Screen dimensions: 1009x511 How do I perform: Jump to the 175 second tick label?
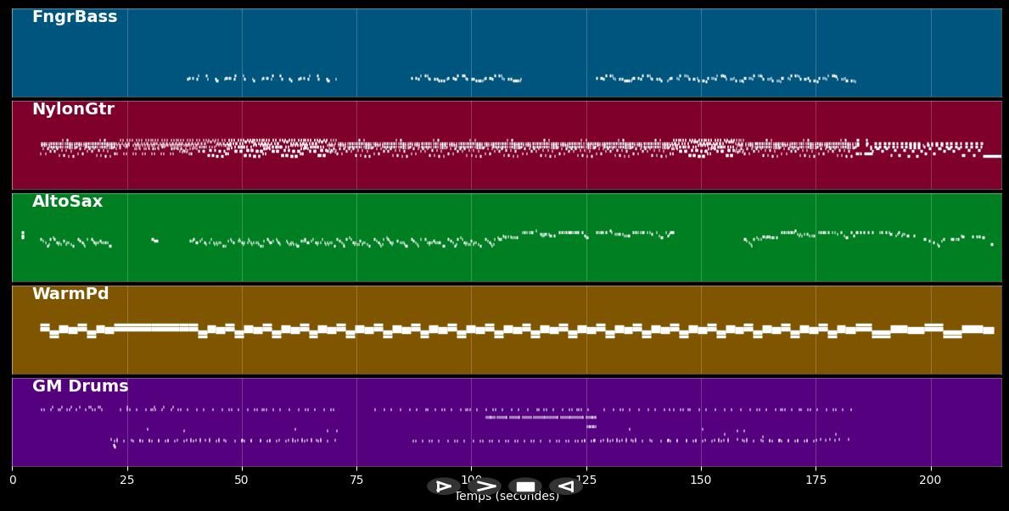pyautogui.click(x=816, y=480)
